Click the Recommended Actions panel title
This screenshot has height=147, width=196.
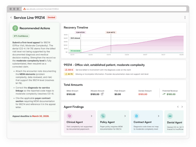pyautogui.click(x=35, y=28)
